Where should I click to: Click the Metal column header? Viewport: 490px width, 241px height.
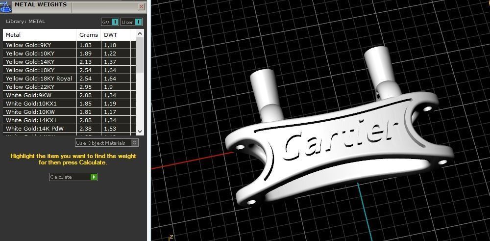[x=40, y=35]
